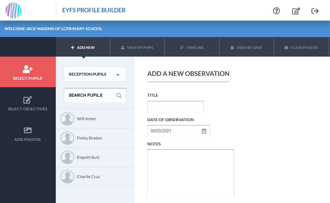Image resolution: width=330 pixels, height=203 pixels.
Task: Open the Timeline tab
Action: click(192, 48)
